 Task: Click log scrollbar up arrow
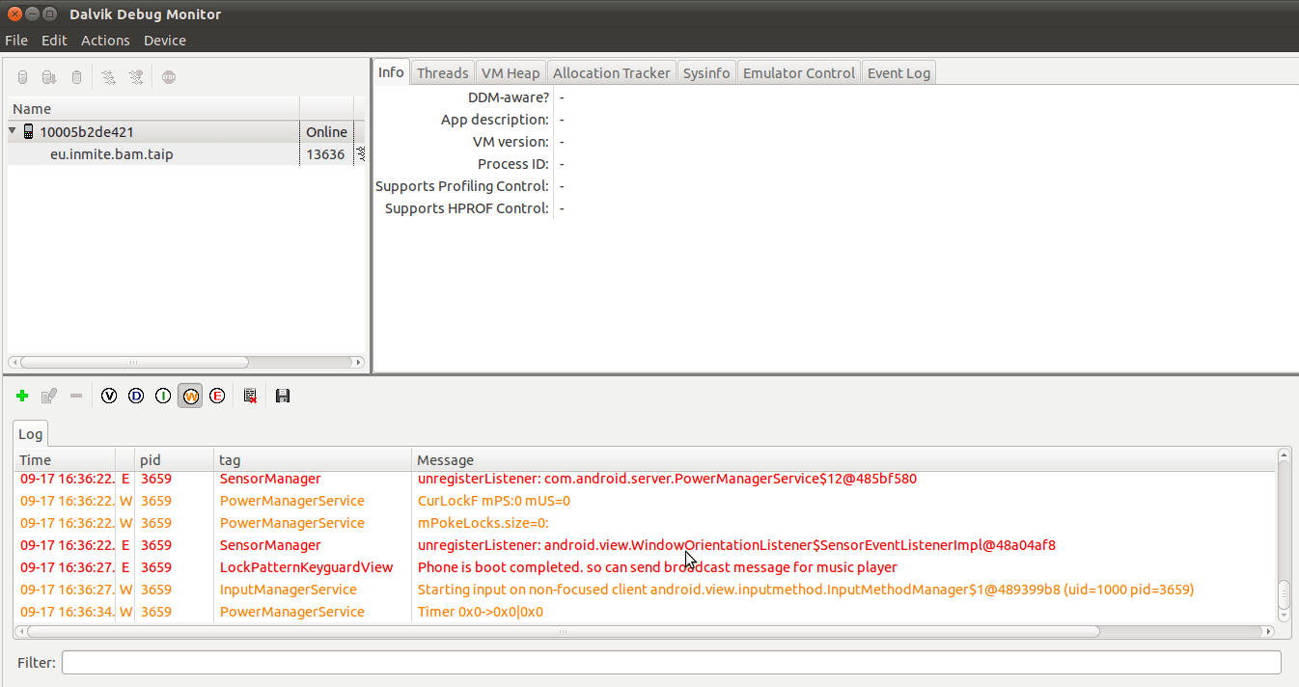pyautogui.click(x=1285, y=454)
